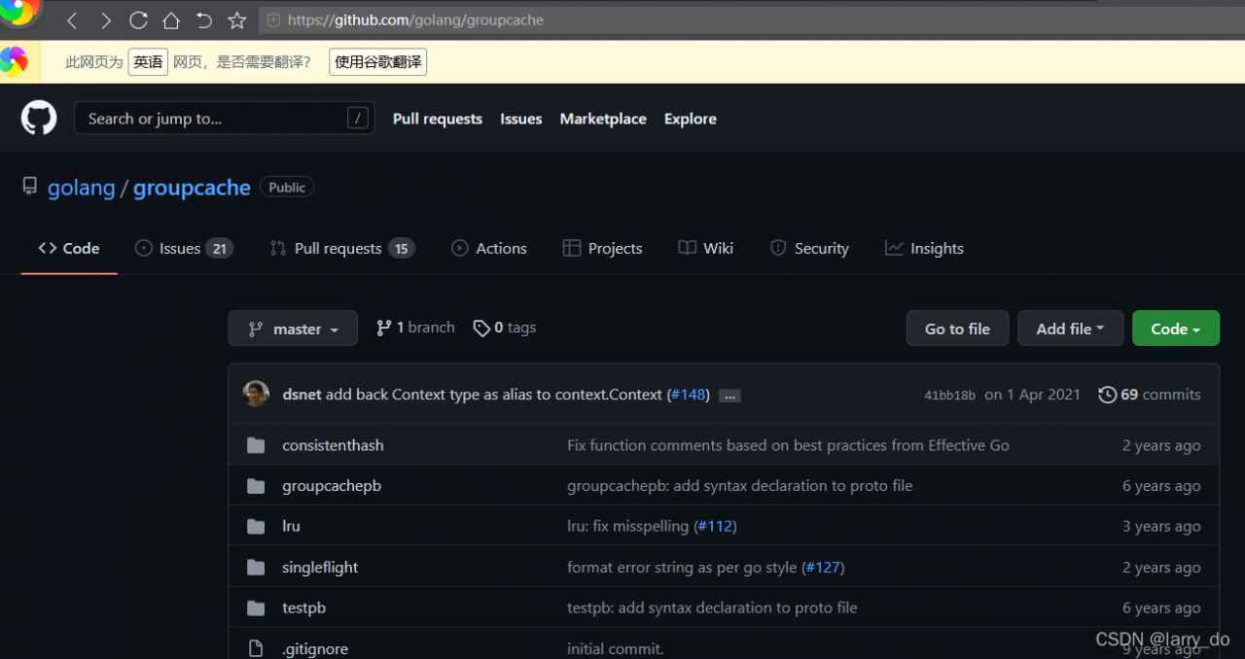Open Pull requests in the top navigation
The width and height of the screenshot is (1245, 659).
438,119
